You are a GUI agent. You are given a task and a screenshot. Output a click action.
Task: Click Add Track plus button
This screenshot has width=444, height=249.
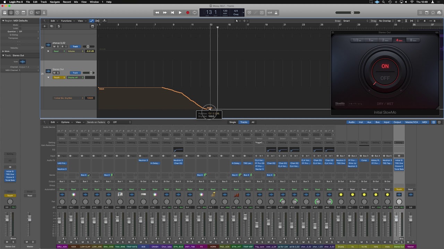pyautogui.click(x=44, y=26)
